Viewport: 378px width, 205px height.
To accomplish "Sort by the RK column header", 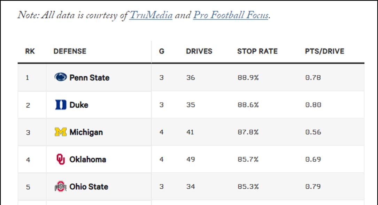I will click(x=30, y=51).
